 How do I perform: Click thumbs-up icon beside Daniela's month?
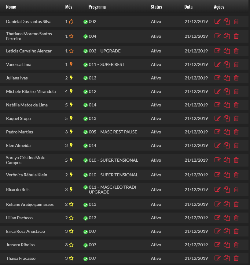[x=71, y=21]
